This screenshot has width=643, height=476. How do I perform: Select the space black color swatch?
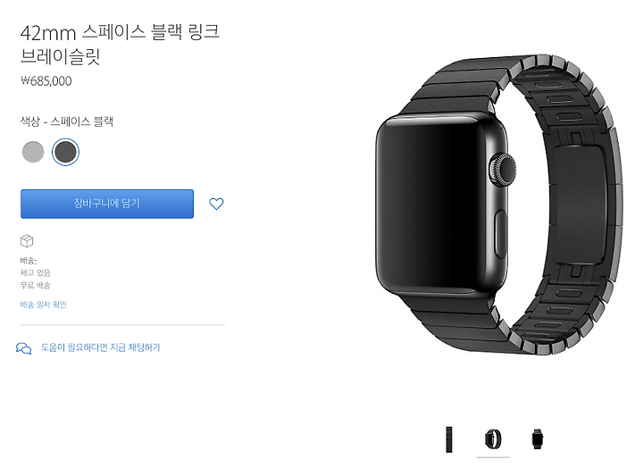coord(65,152)
